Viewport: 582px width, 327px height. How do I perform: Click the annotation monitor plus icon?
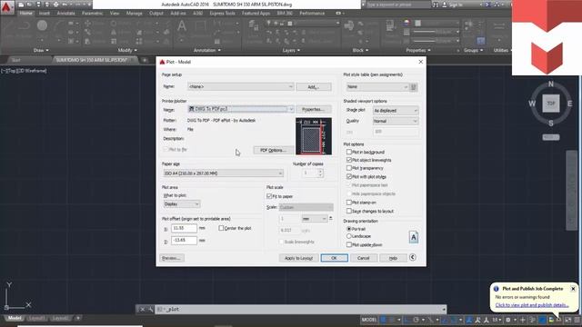(x=523, y=320)
